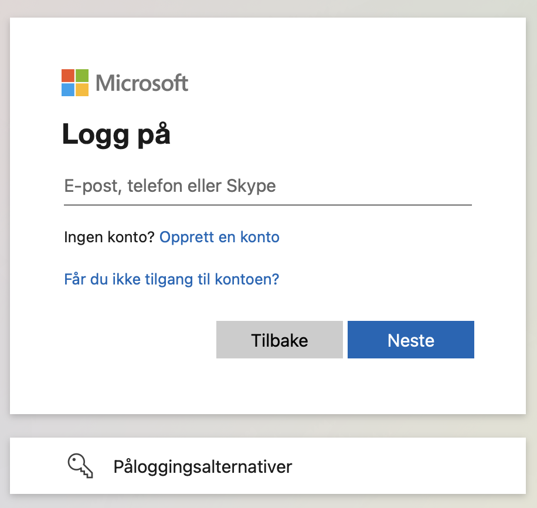Continue with the blue Neste button

(x=411, y=340)
